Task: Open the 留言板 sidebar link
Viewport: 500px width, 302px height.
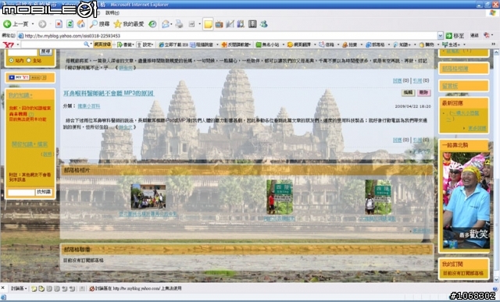Action: 450,86
